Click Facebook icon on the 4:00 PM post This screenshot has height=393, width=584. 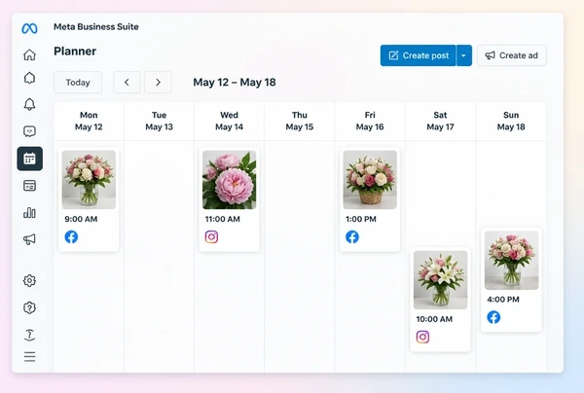(x=493, y=317)
